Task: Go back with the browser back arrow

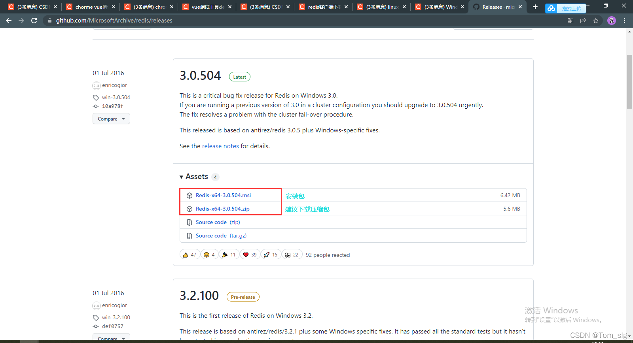Action: (x=9, y=21)
